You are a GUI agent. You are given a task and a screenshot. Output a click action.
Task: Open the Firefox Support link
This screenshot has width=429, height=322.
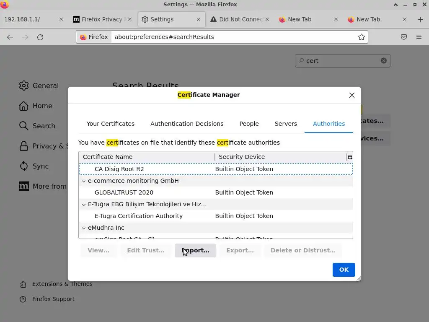click(x=53, y=299)
